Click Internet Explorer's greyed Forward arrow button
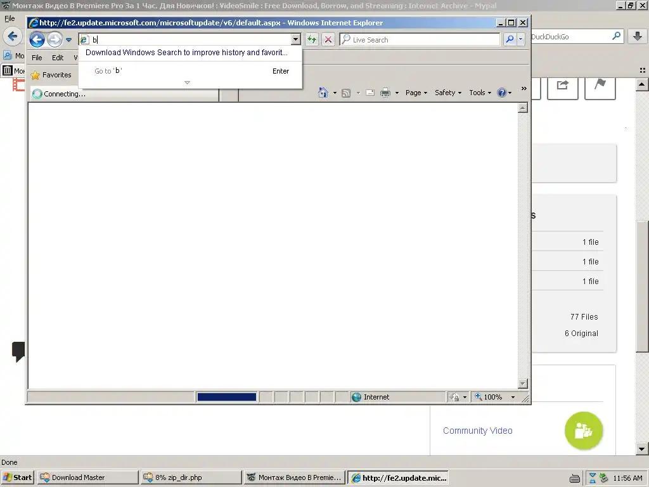Image resolution: width=649 pixels, height=487 pixels. pos(55,40)
